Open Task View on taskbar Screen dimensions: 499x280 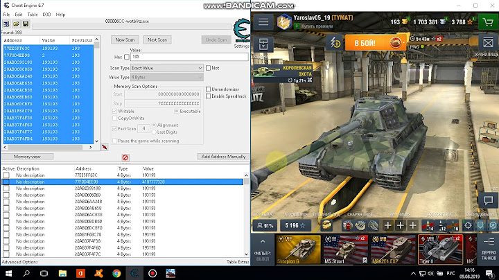[x=44, y=273]
